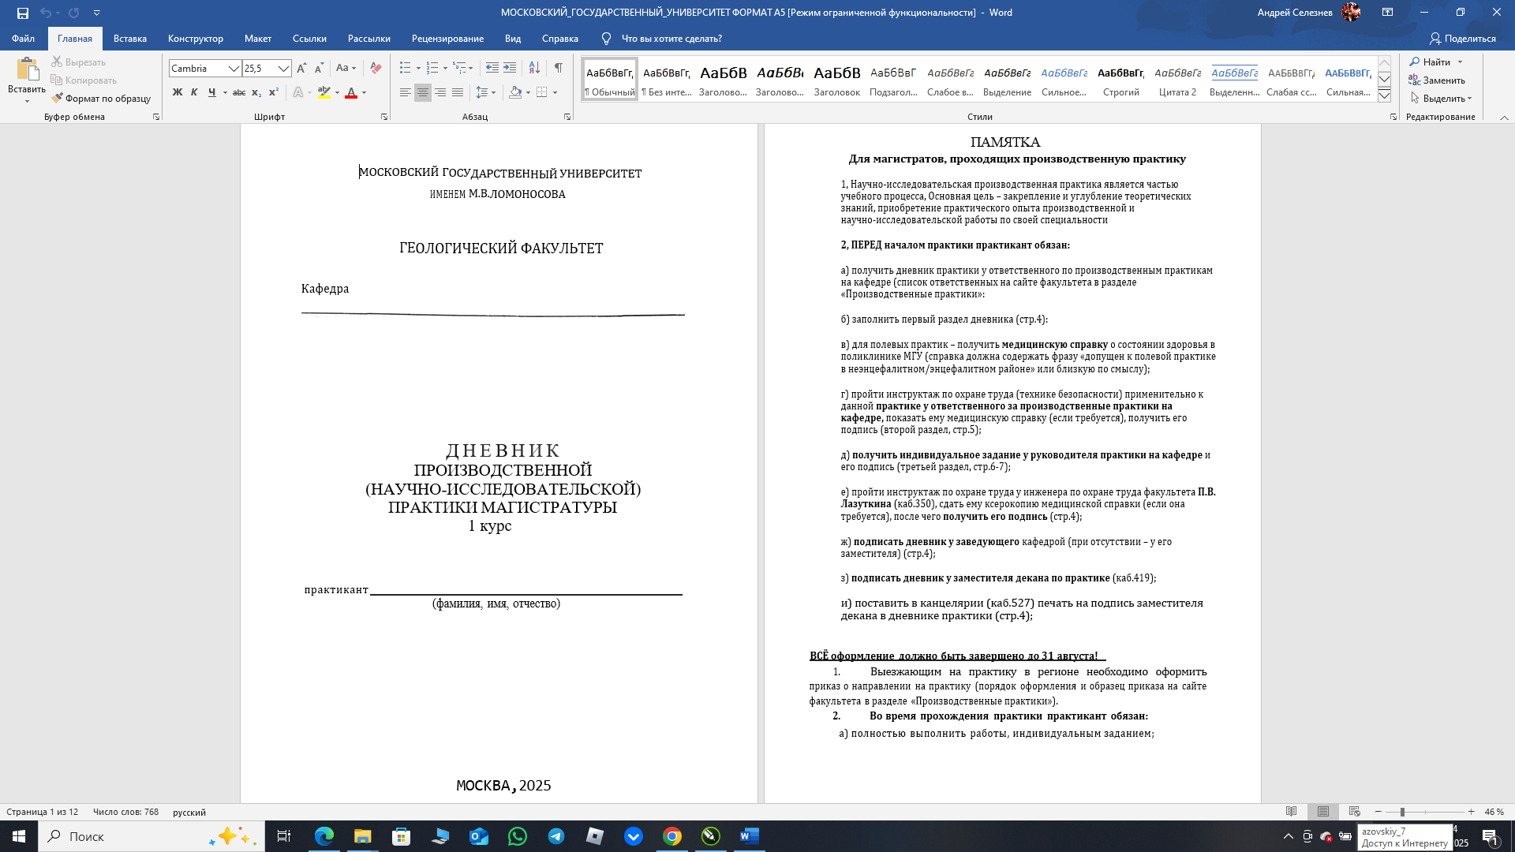
Task: Apply subscript with the x₂ icon
Action: (256, 92)
